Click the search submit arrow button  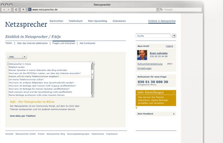tap(174, 36)
